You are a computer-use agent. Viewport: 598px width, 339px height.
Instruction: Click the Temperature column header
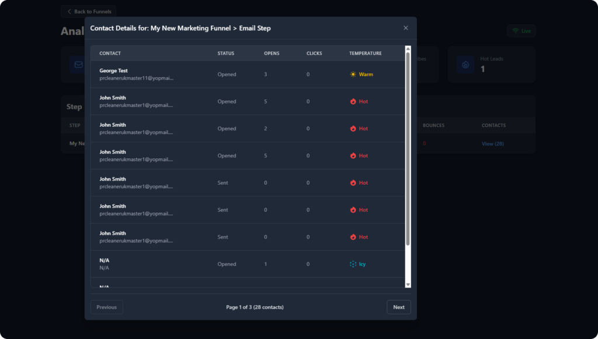click(x=365, y=54)
